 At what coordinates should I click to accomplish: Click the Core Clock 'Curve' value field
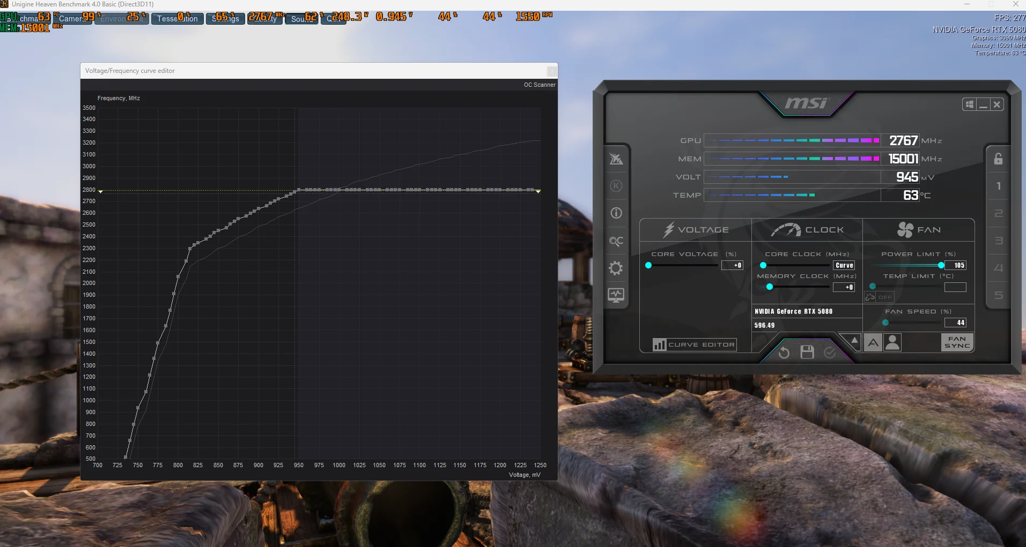(844, 265)
